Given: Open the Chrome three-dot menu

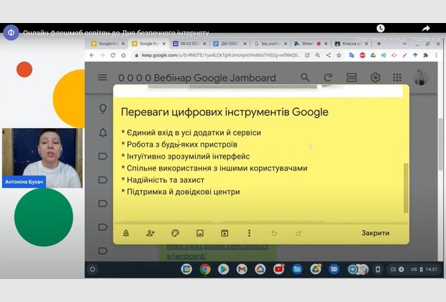Looking at the screenshot, I should tap(436, 55).
